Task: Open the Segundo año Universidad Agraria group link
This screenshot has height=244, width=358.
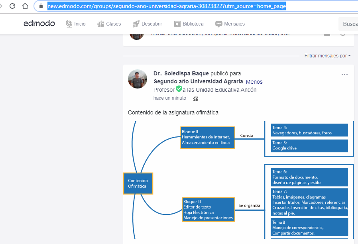Action: tap(198, 82)
